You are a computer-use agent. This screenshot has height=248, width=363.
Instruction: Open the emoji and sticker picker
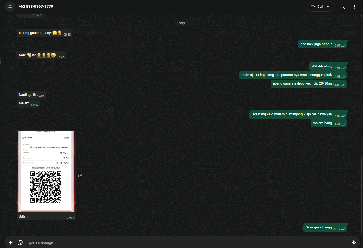point(20,242)
